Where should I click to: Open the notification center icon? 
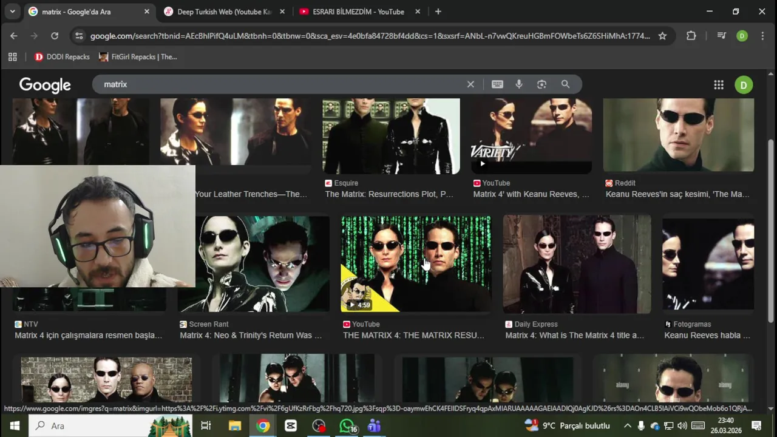point(756,425)
